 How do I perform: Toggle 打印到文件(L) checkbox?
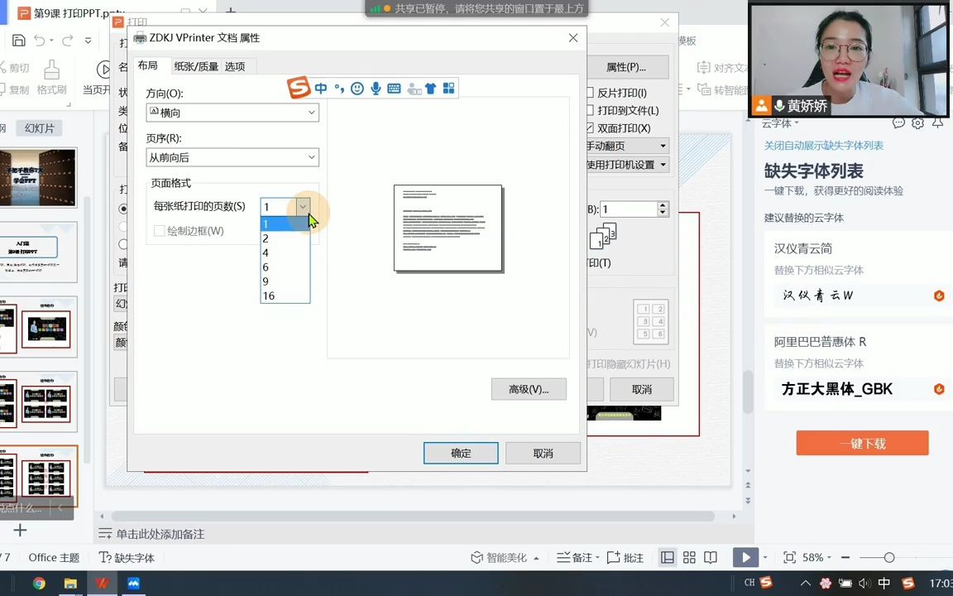click(590, 110)
